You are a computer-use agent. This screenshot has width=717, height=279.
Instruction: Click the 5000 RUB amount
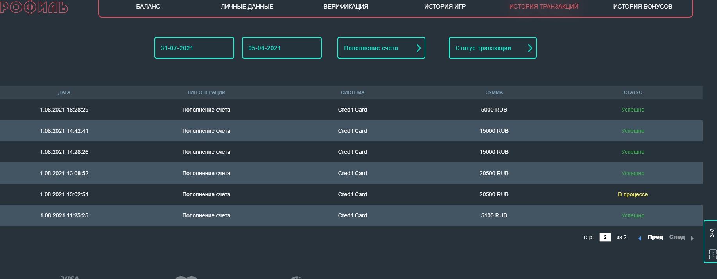494,110
